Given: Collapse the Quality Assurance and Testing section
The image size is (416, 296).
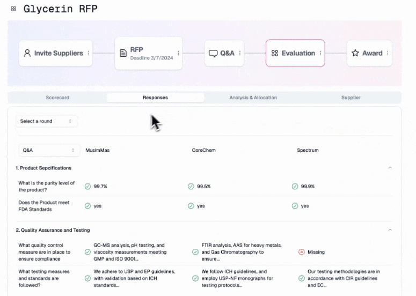Looking at the screenshot, I should pyautogui.click(x=390, y=230).
